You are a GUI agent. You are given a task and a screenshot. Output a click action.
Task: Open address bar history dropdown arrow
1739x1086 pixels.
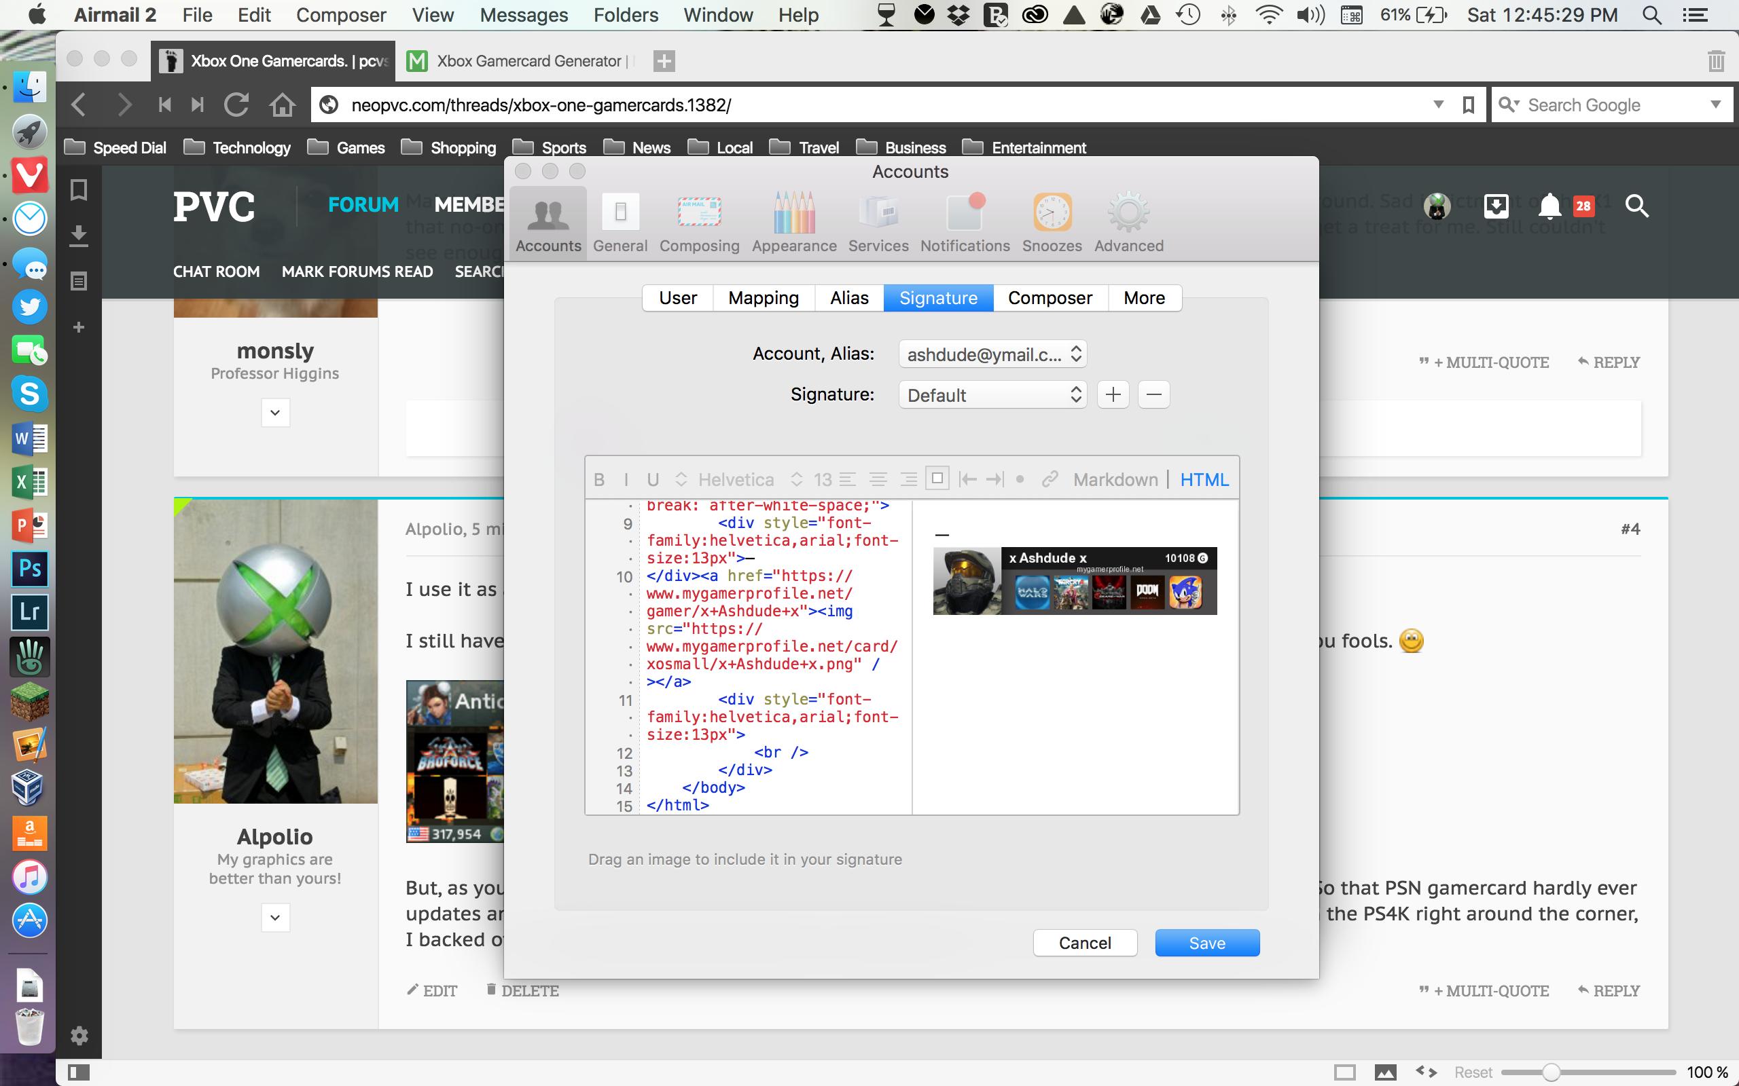(x=1439, y=105)
